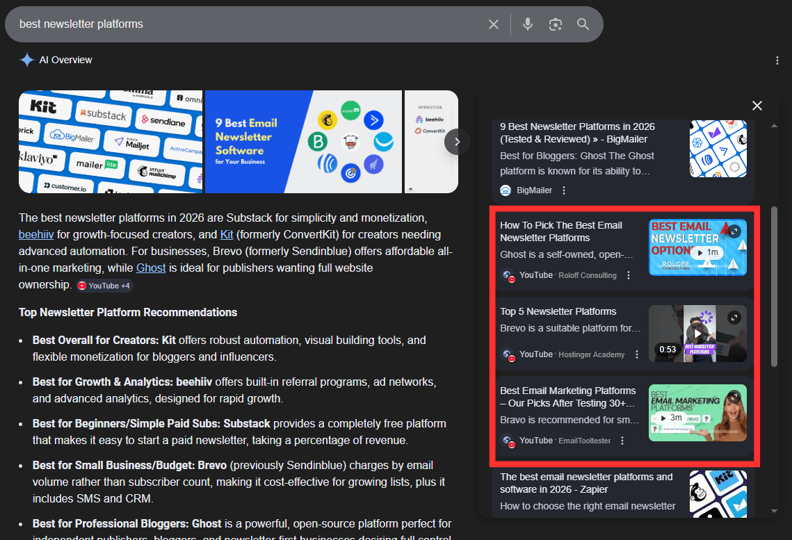Open 9 Best Newsletter Platforms in 2026 BigMailer result
This screenshot has width=792, height=540.
click(x=577, y=133)
